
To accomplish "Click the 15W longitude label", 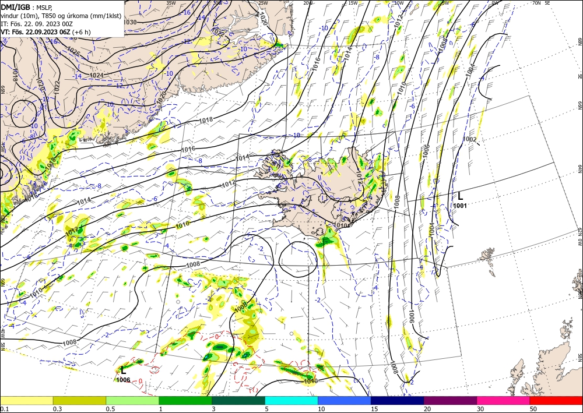I will coord(353,3).
